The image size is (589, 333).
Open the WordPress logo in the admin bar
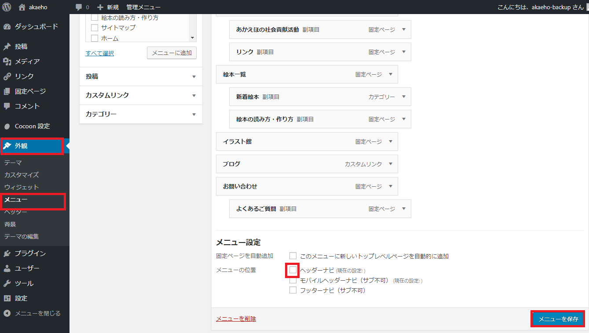click(x=6, y=7)
